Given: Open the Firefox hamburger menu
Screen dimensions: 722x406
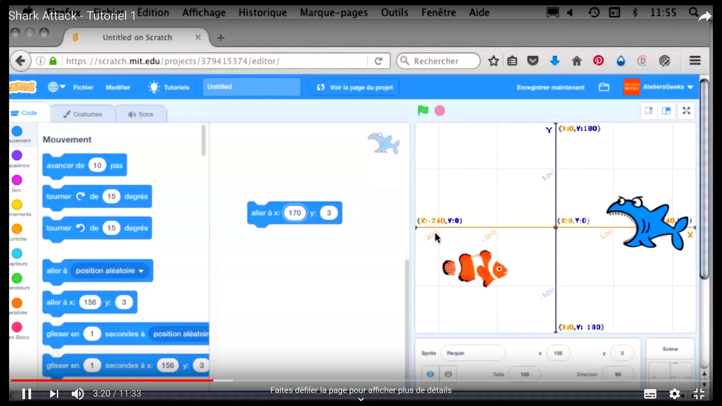Looking at the screenshot, I should (695, 60).
